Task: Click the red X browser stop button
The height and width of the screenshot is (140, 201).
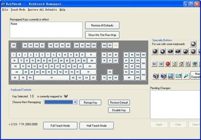Action: tap(168, 64)
